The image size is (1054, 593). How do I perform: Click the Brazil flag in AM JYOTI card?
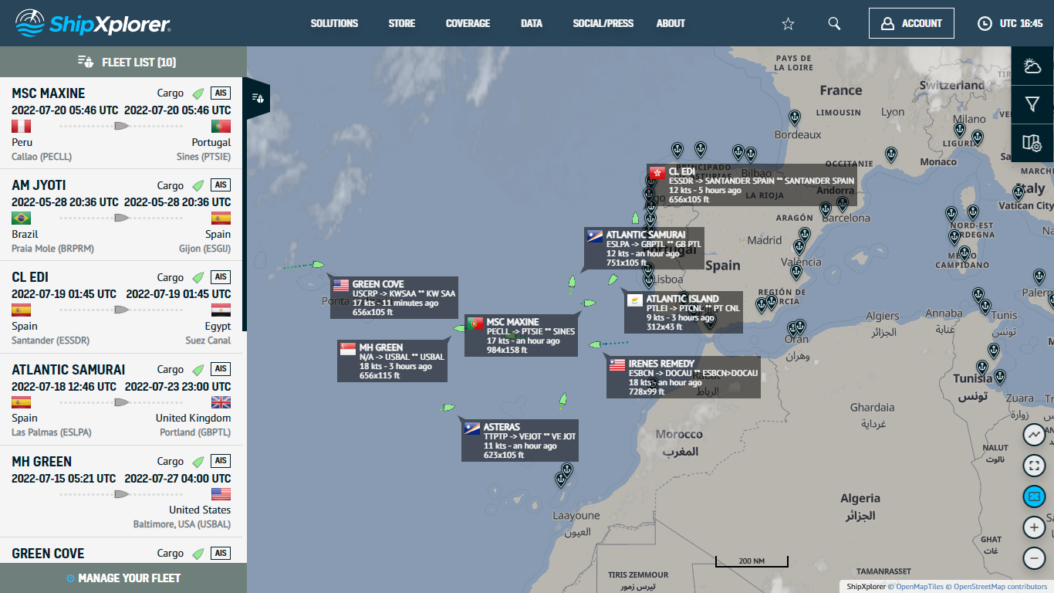coord(22,218)
